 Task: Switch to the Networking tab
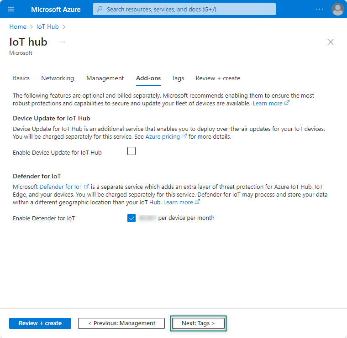tap(58, 78)
